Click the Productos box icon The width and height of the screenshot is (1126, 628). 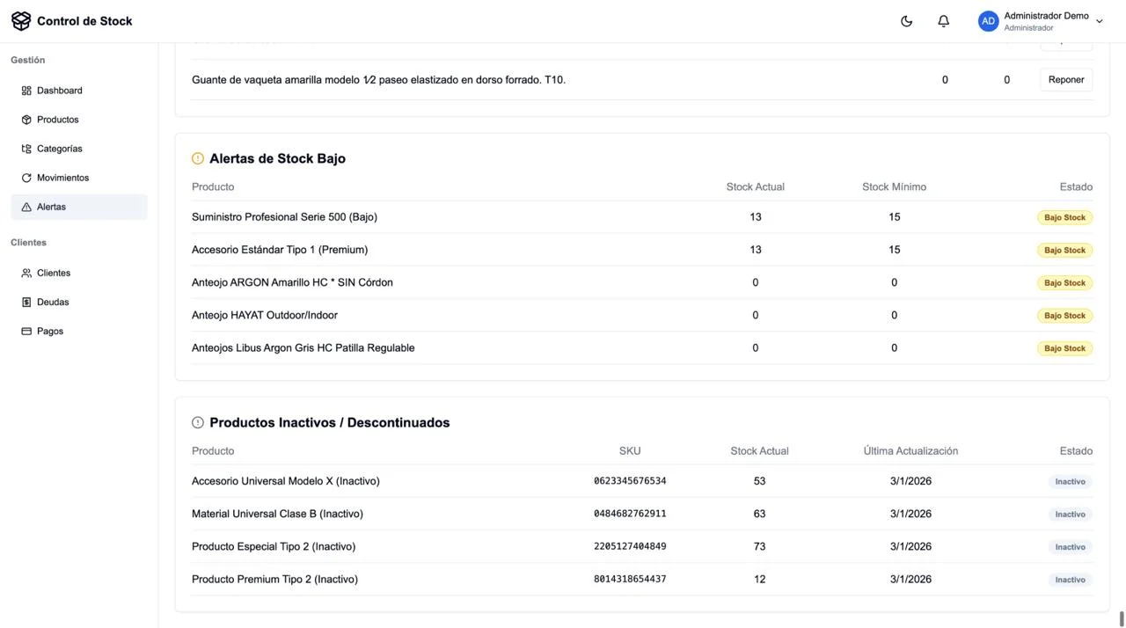click(26, 120)
